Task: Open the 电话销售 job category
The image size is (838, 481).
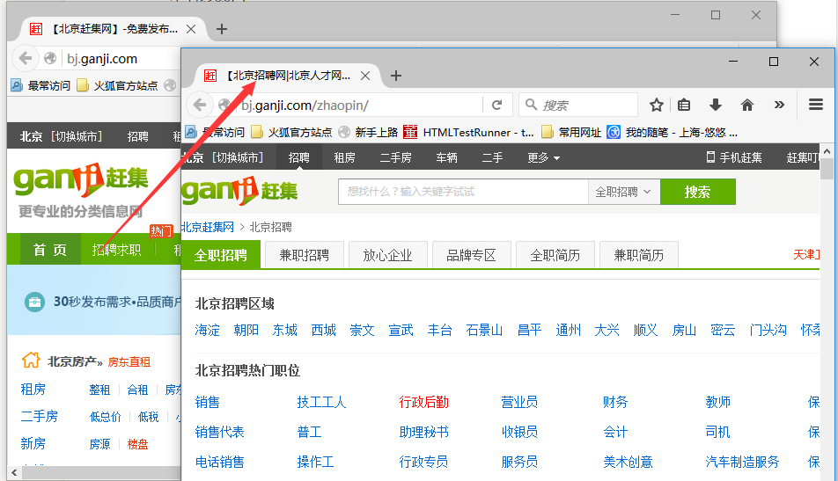Action: tap(220, 462)
